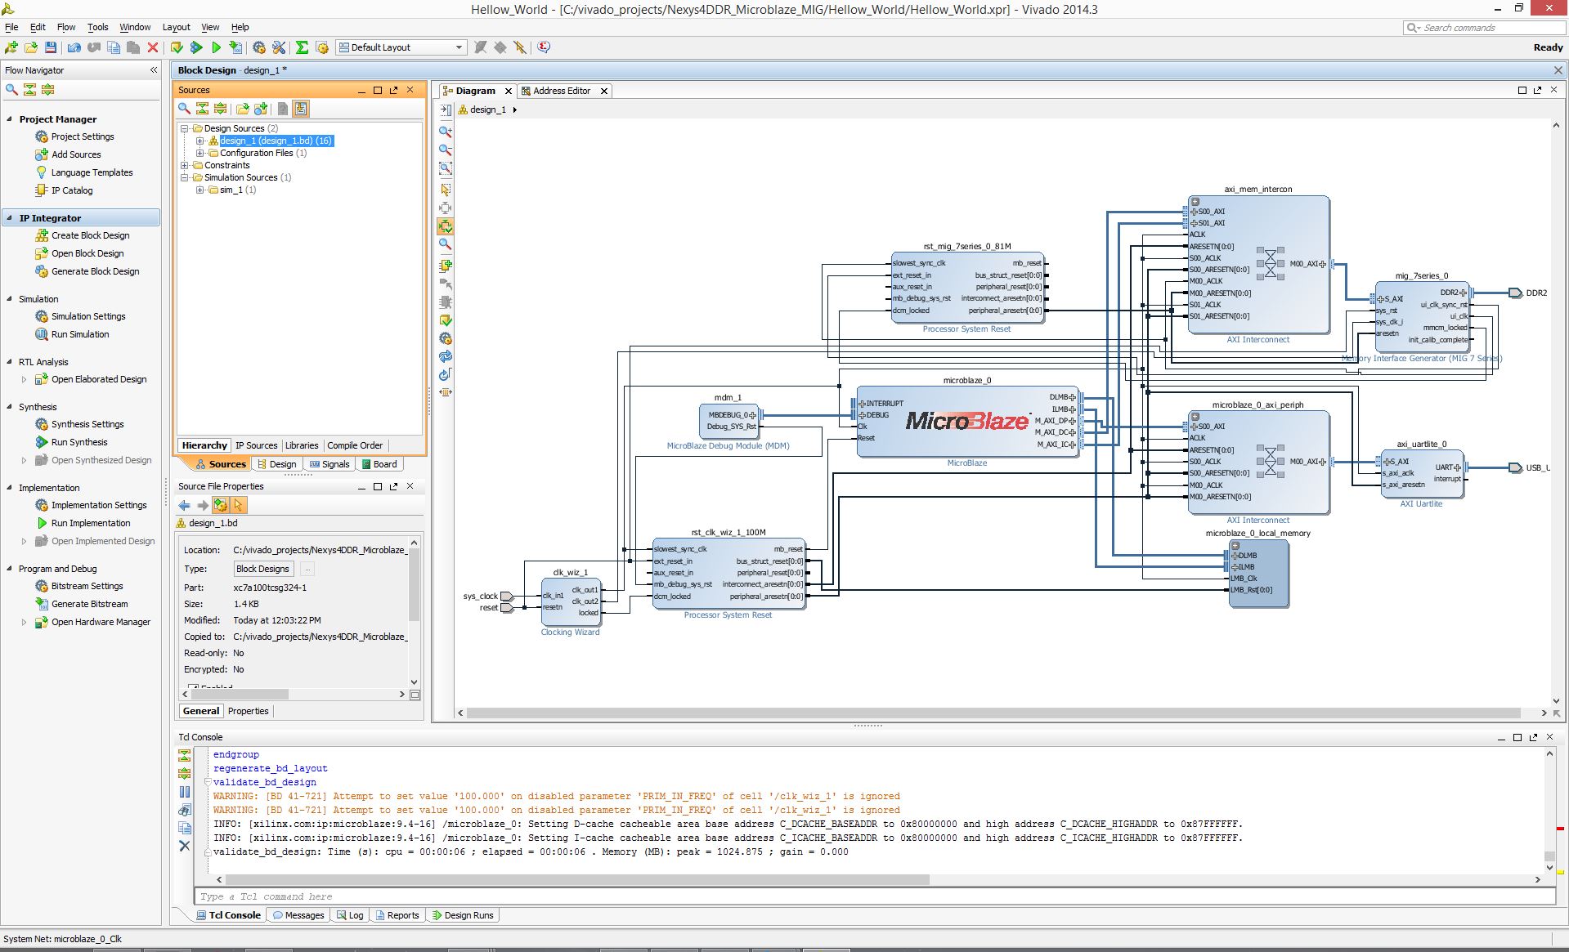Click the program device icon in main toolbar
This screenshot has height=952, width=1569.
click(236, 47)
